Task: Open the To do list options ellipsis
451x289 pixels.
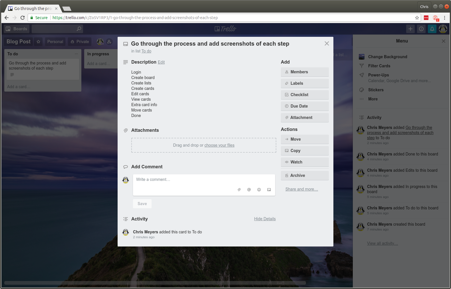Action: point(76,54)
